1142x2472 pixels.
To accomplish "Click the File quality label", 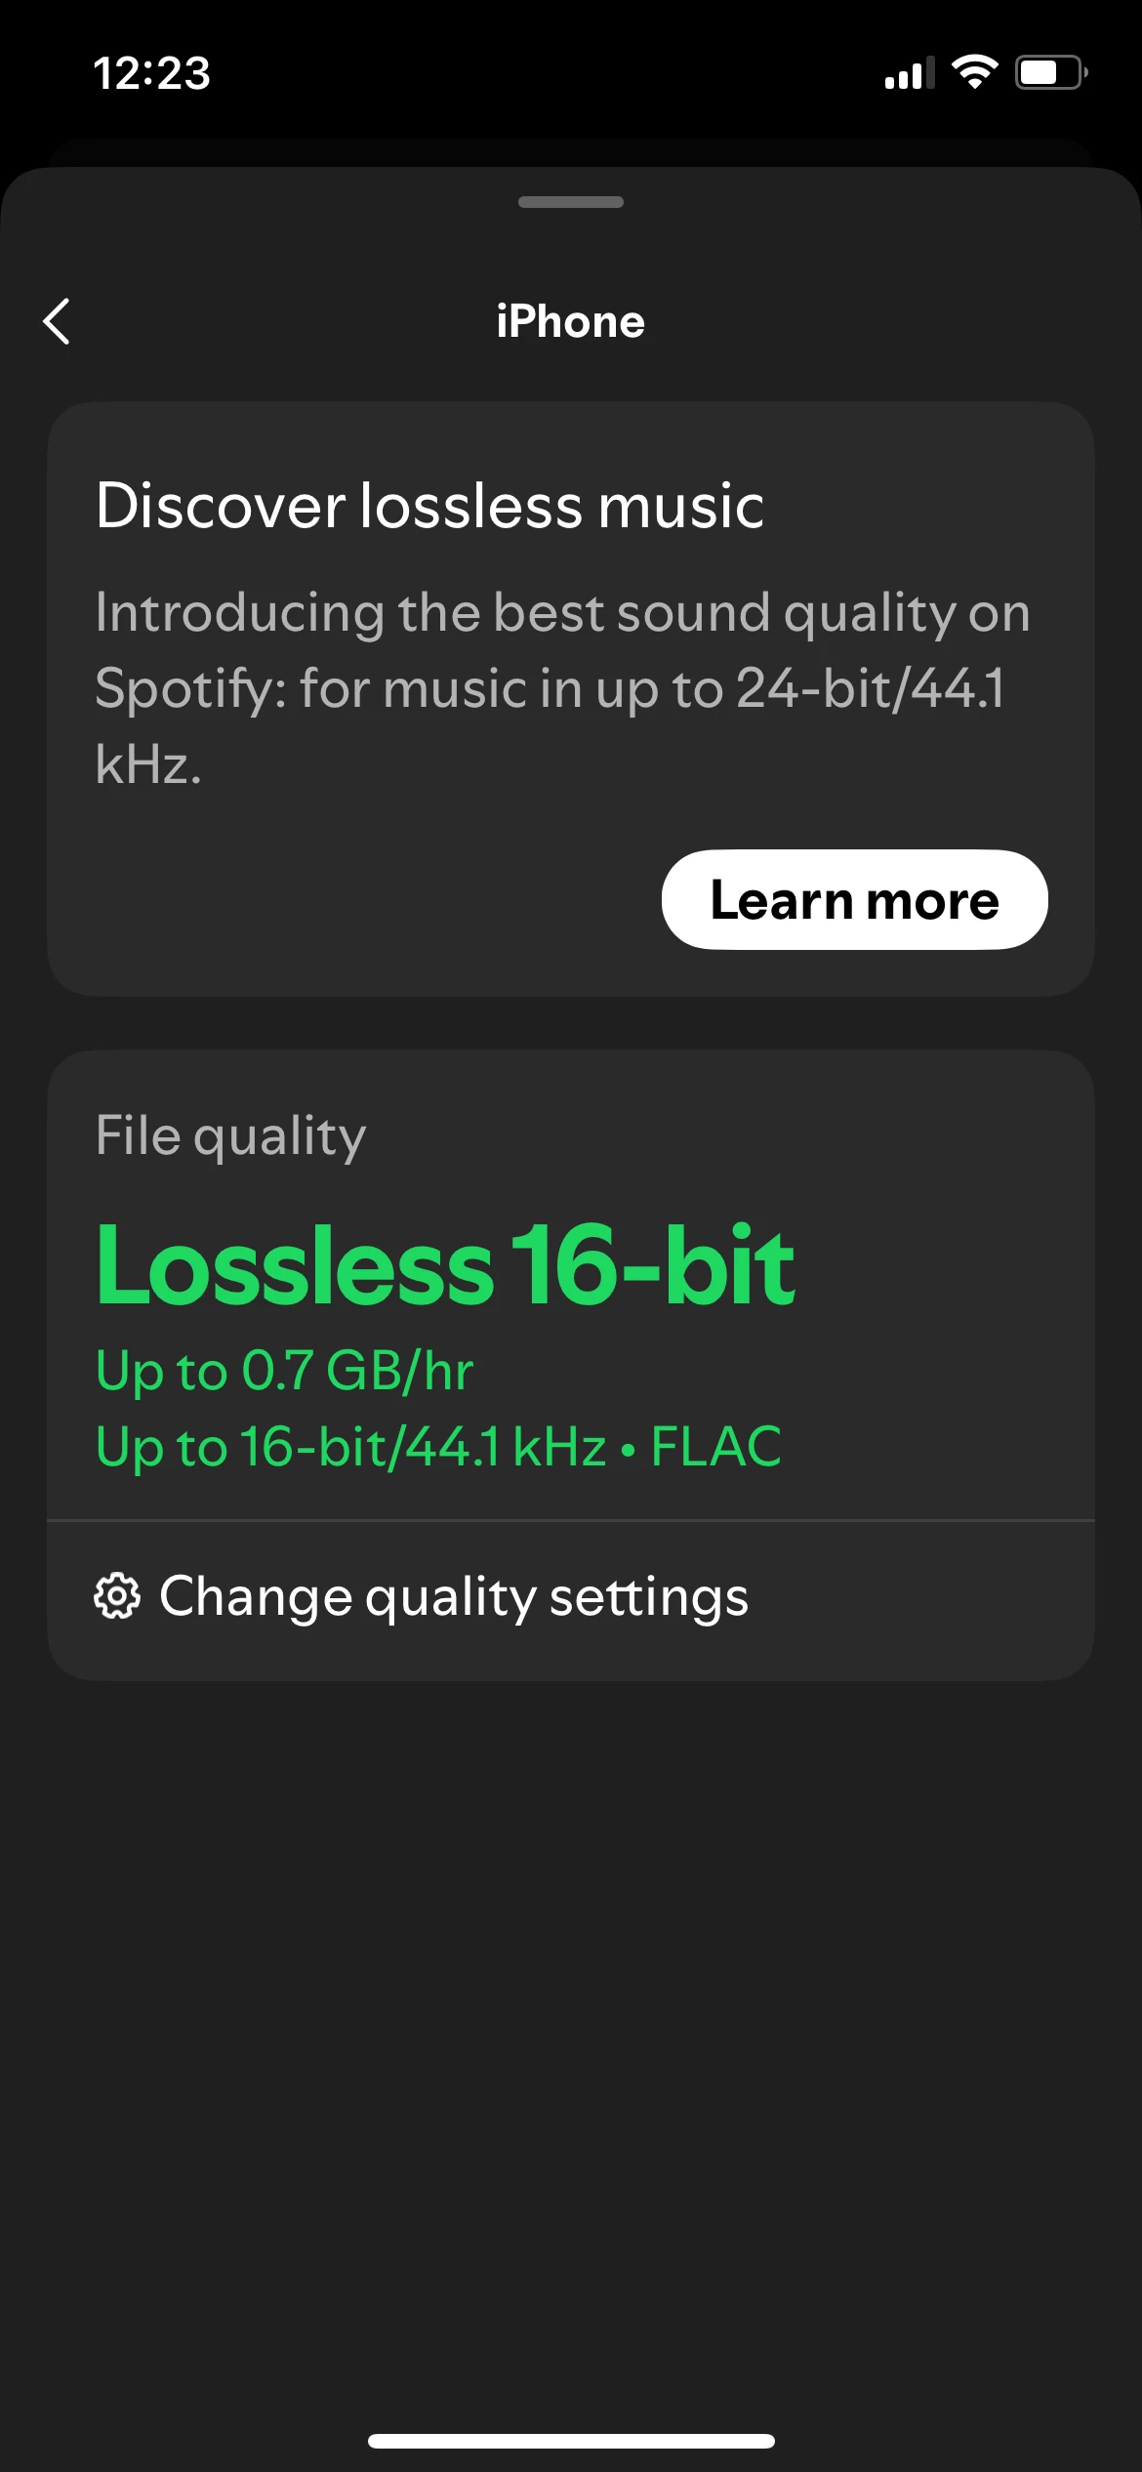I will 230,1135.
